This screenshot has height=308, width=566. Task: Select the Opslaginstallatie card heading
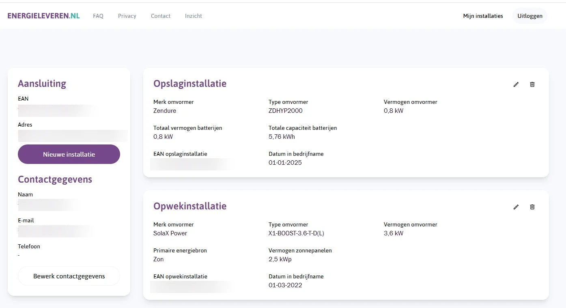pos(190,84)
